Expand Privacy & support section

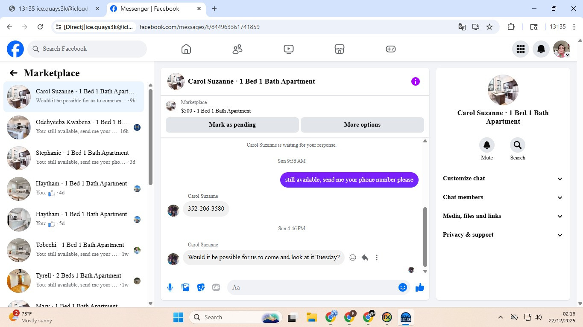click(503, 235)
